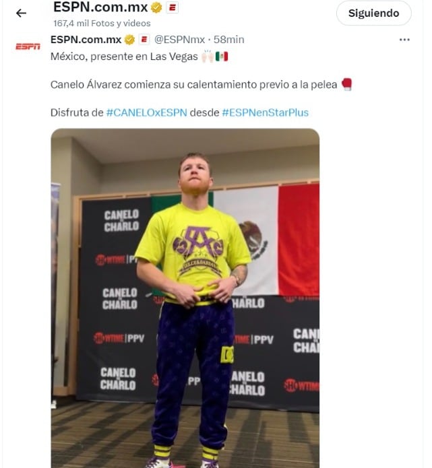Click gold verified badge in page header
Viewport: 432px width, 468px height.
coord(156,7)
